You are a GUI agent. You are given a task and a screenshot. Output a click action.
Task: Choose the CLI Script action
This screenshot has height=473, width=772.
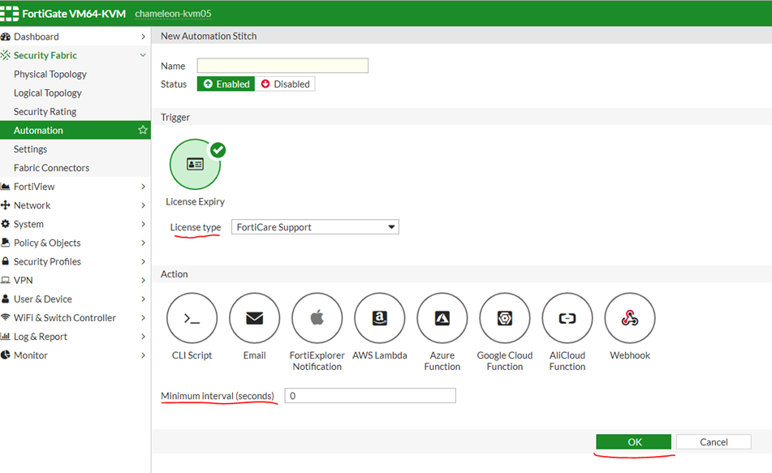click(x=192, y=318)
